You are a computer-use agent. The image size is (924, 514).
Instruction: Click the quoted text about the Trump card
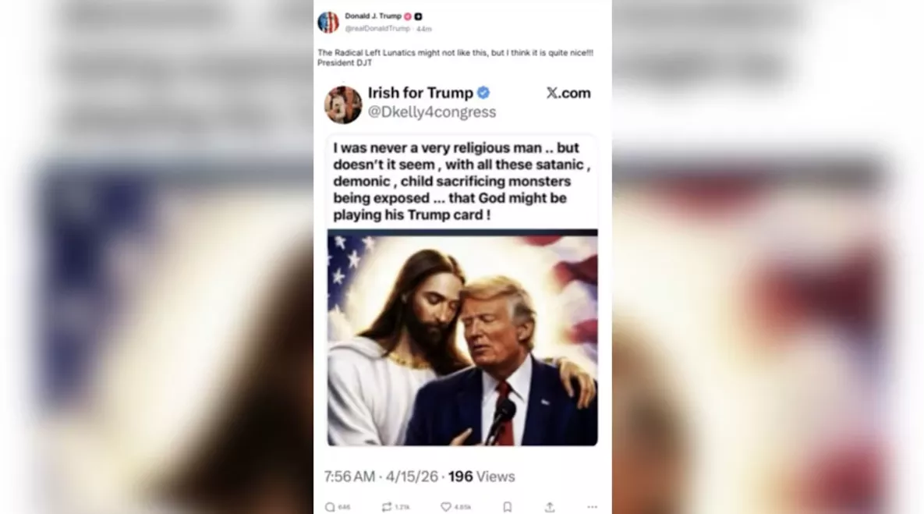[462, 181]
